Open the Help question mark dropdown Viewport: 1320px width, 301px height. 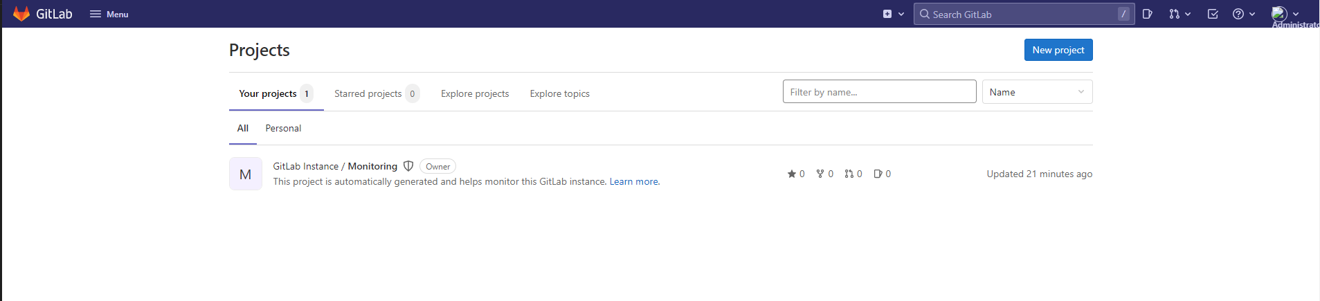click(1243, 14)
